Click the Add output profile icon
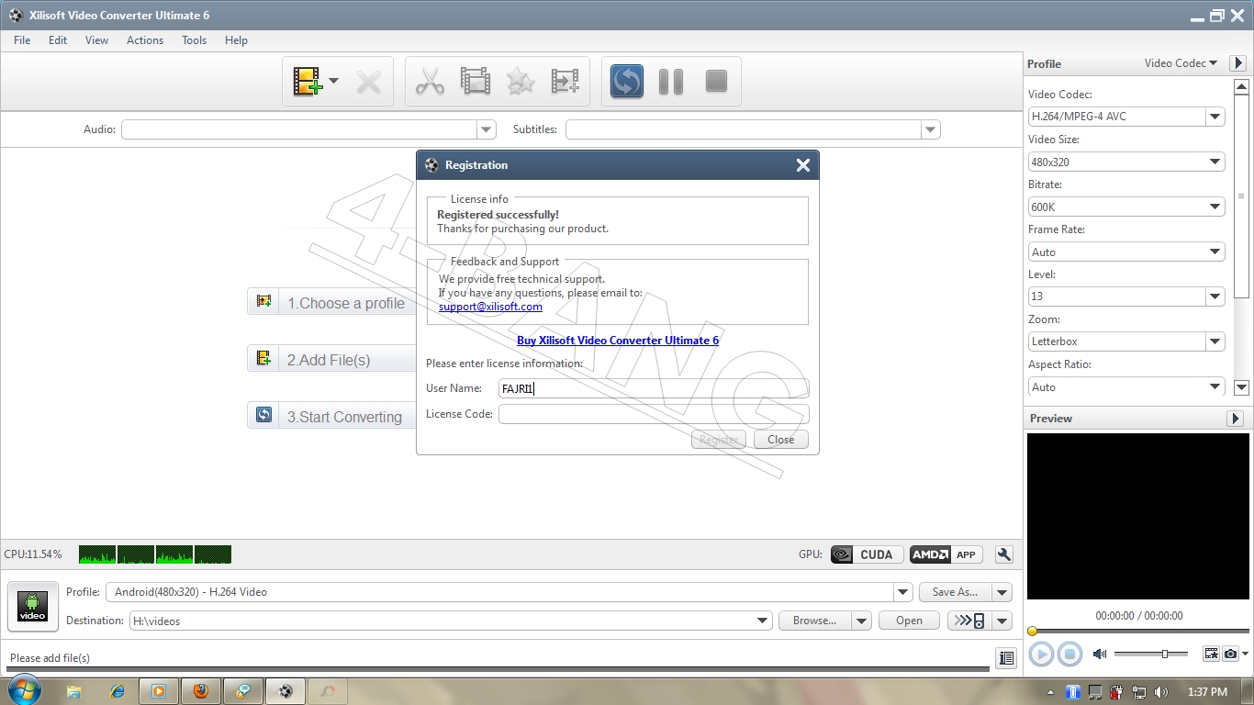1254x705 pixels. [565, 82]
